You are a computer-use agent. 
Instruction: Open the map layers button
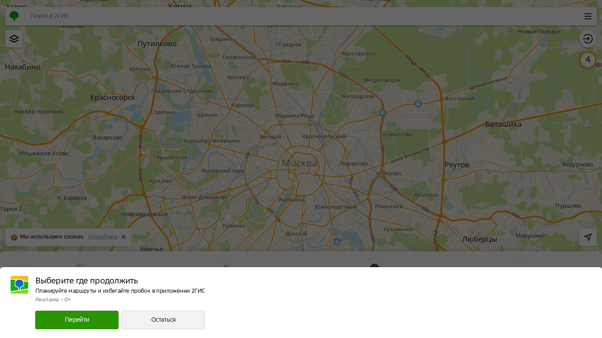(x=14, y=39)
